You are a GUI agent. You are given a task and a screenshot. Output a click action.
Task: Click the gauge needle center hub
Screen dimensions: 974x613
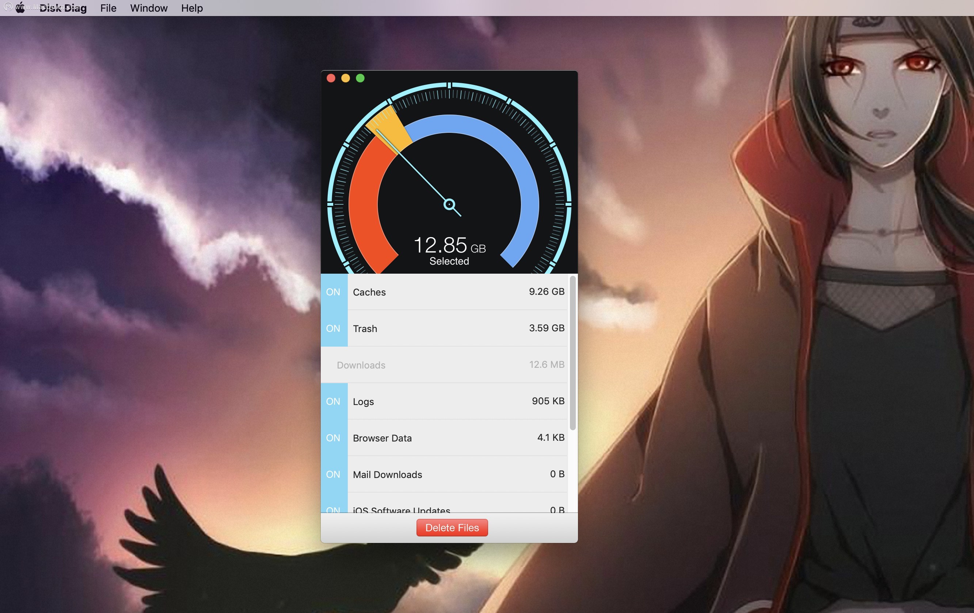(449, 204)
